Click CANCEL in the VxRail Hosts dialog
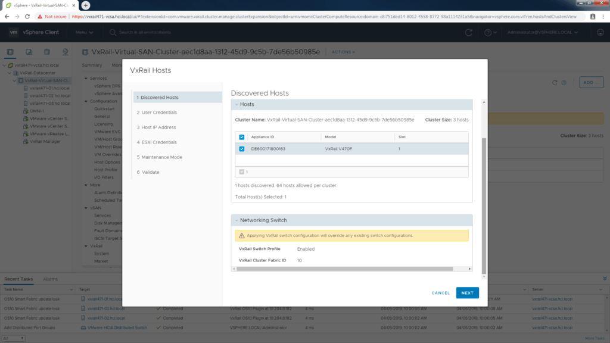Screen dimensions: 610x343 pos(441,293)
